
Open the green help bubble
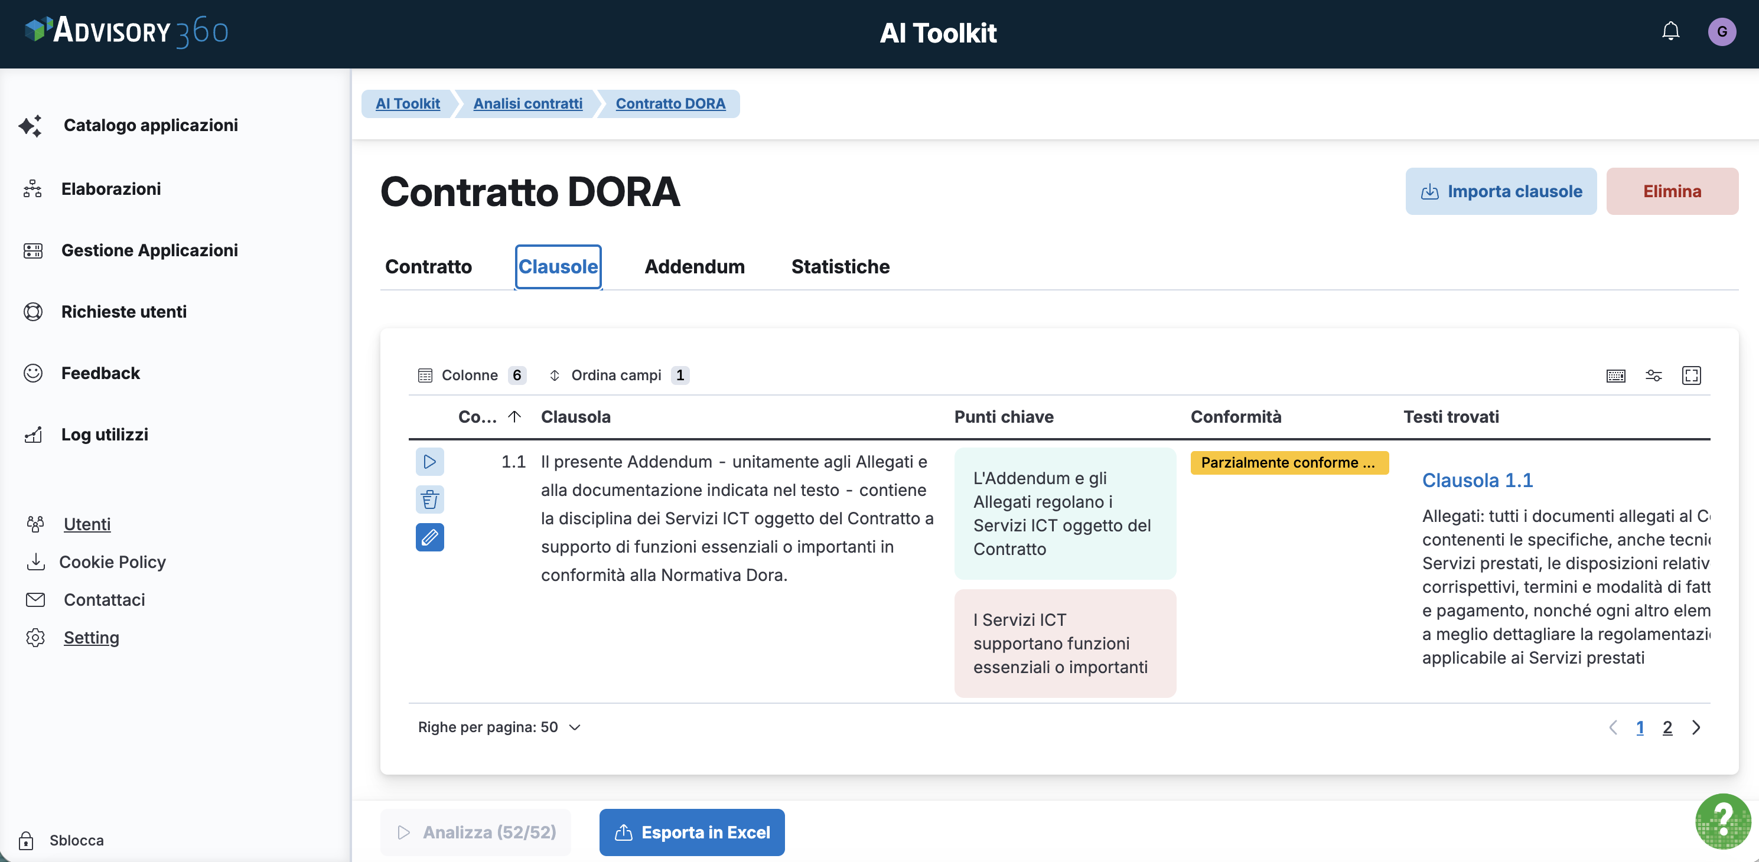point(1723,821)
